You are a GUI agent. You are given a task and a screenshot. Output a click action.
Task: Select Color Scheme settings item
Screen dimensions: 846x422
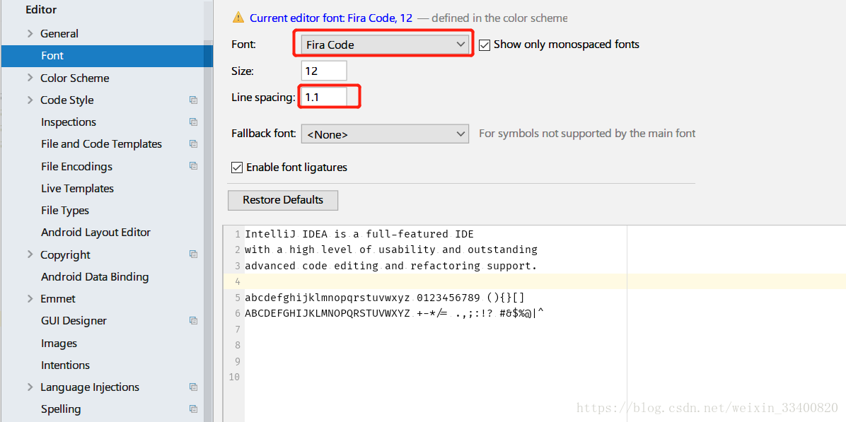74,78
